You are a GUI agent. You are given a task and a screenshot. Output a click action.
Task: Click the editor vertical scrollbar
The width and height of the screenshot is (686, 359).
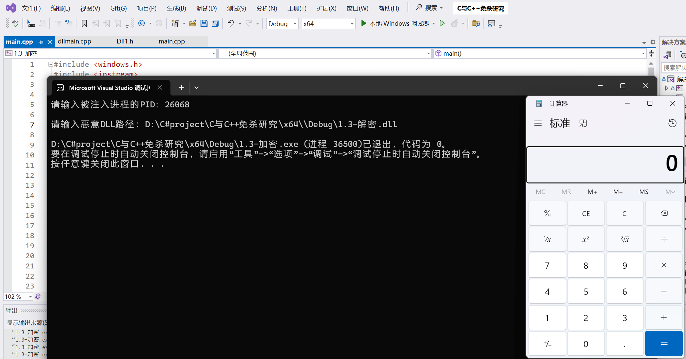(651, 71)
